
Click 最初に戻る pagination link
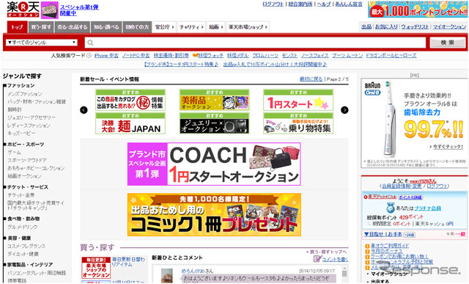311,79
